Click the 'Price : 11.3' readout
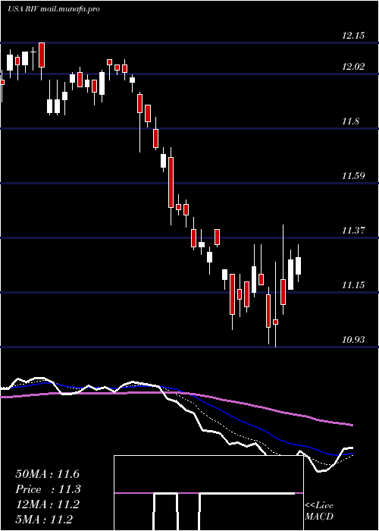Image resolution: width=379 pixels, height=531 pixels. tap(47, 489)
